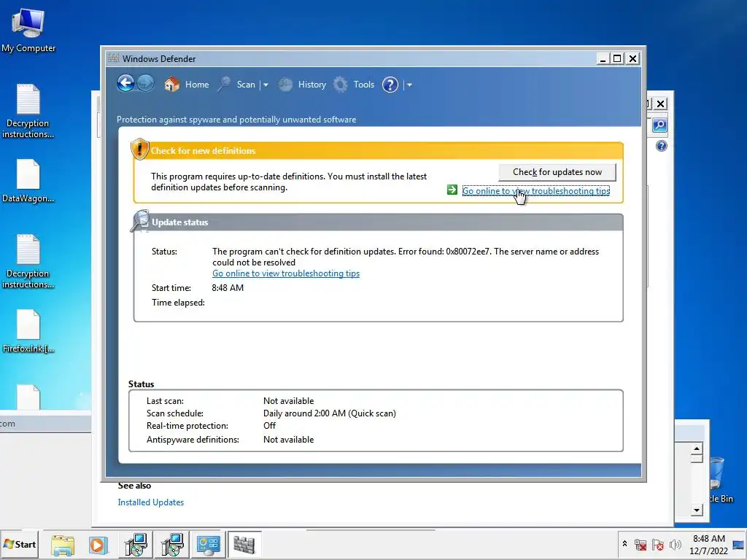Viewport: 747px width, 560px height.
Task: Open troubleshooting tips link beside green arrow
Action: pyautogui.click(x=536, y=191)
